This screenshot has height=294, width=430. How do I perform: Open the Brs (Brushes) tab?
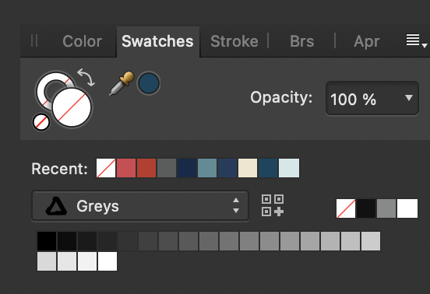(301, 41)
